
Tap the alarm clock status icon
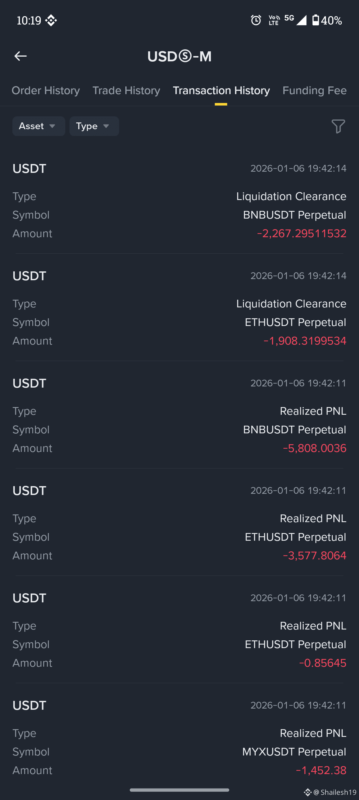click(256, 20)
